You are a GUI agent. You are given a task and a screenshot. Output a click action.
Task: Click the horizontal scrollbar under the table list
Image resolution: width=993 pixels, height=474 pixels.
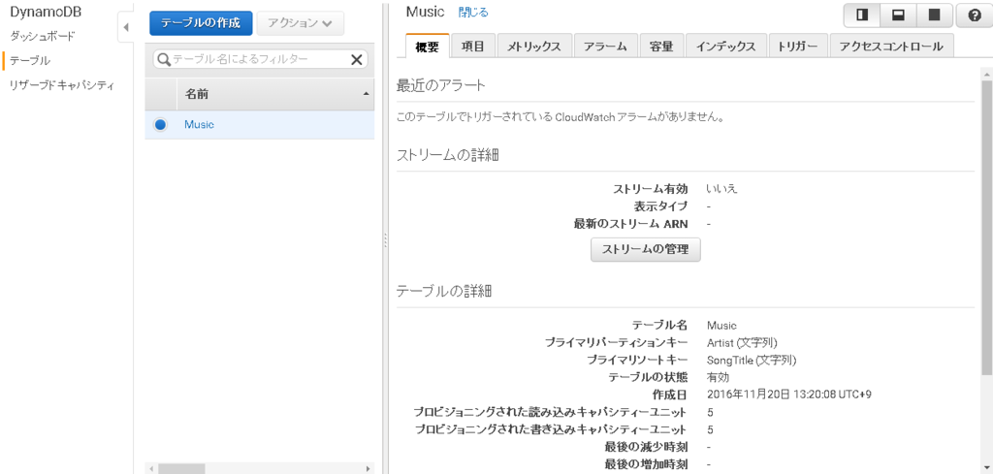(x=181, y=469)
